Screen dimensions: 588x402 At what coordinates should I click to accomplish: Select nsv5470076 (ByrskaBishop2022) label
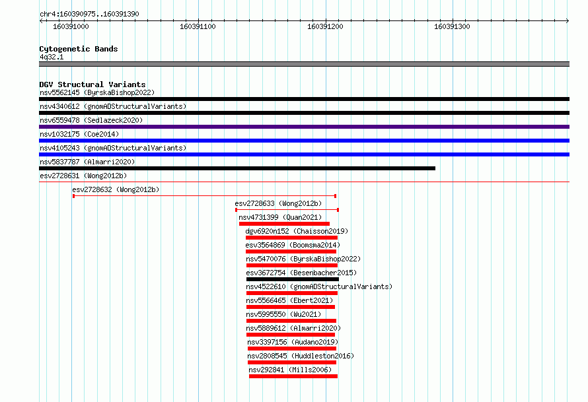click(x=303, y=259)
